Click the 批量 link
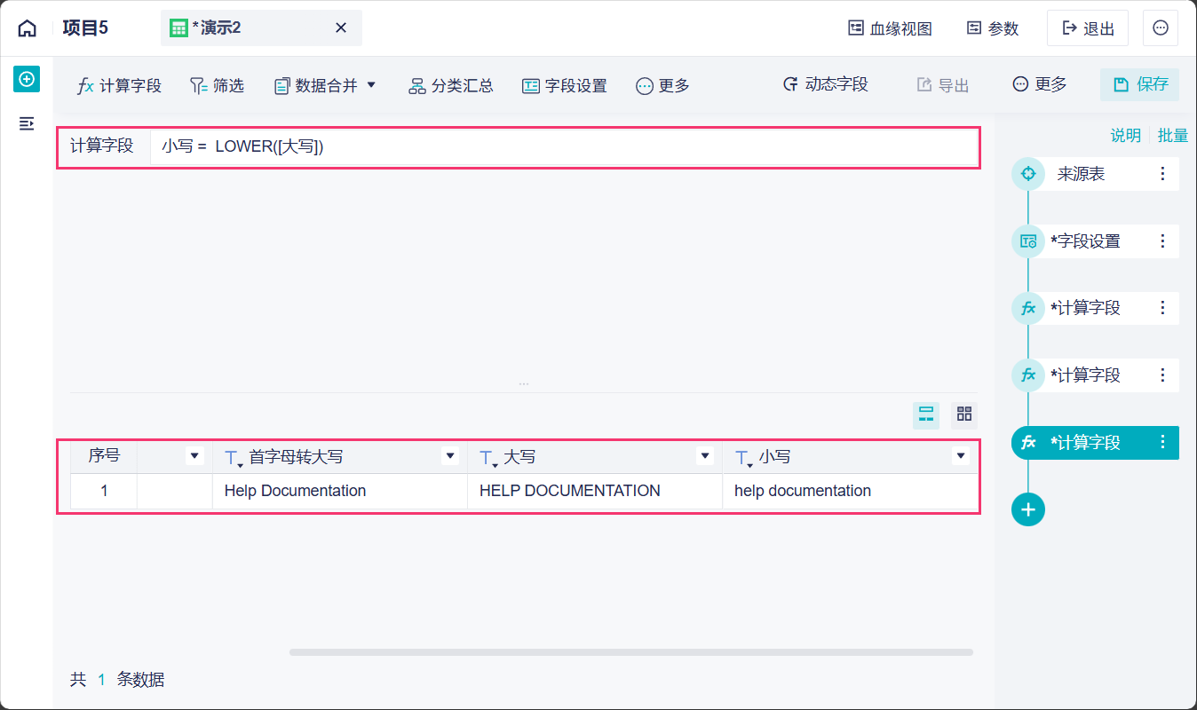1197x710 pixels. coord(1173,136)
